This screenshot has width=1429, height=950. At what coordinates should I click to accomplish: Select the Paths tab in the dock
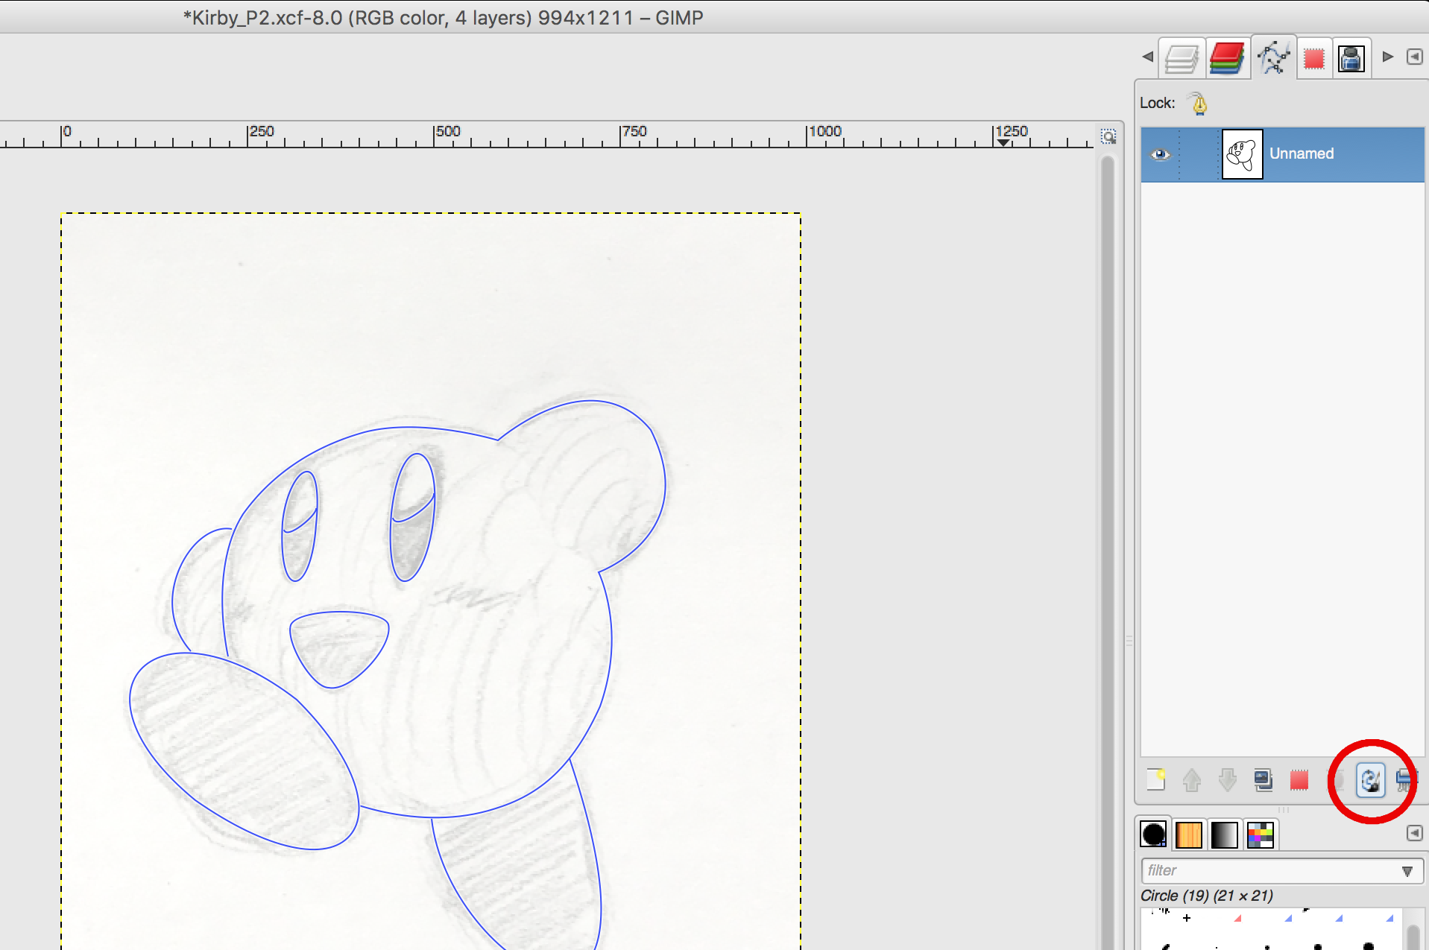[x=1274, y=57]
